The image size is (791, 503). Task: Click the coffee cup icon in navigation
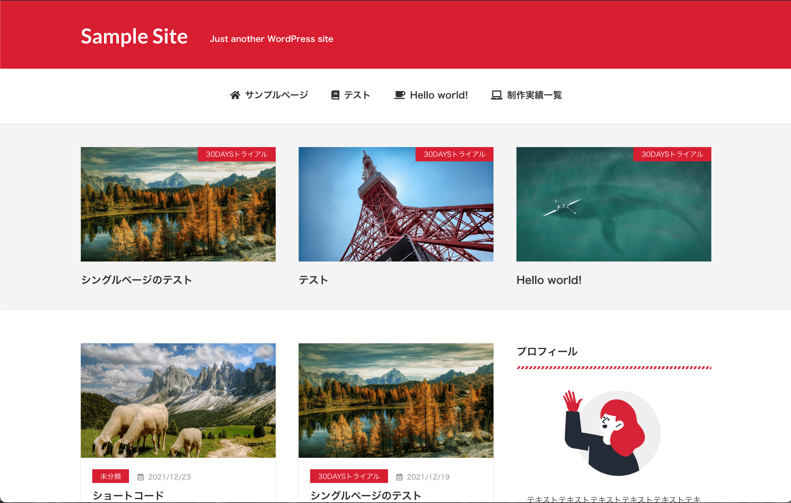(x=400, y=95)
